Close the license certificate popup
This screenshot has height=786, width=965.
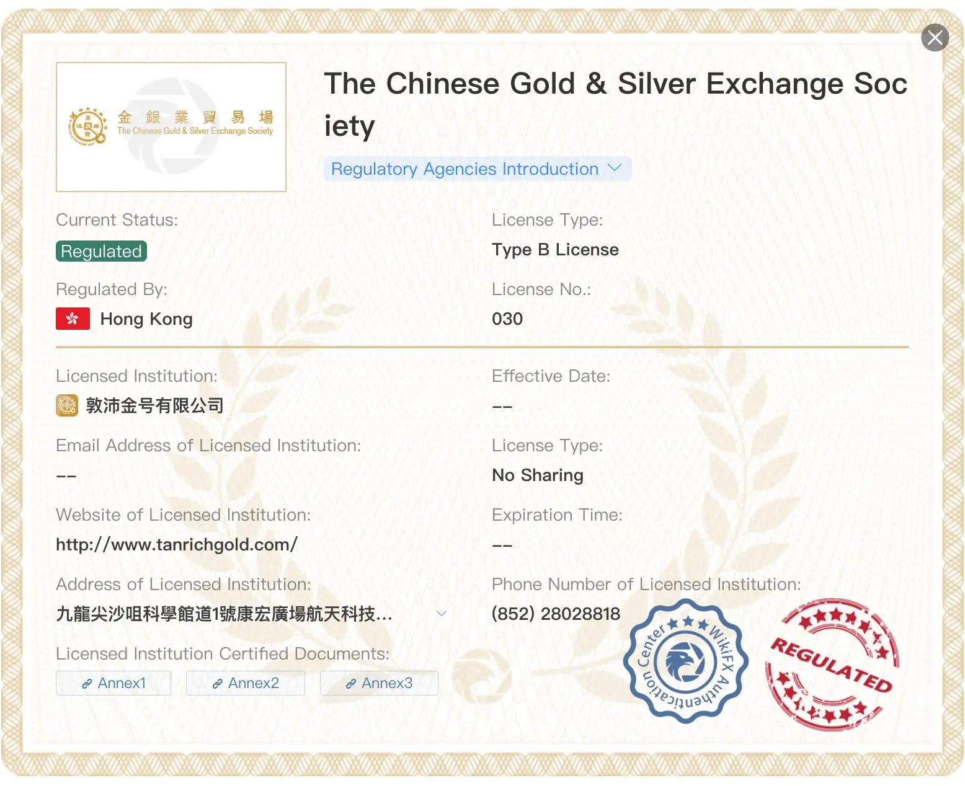tap(935, 38)
